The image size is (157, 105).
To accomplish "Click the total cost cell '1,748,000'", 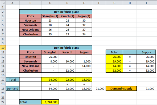I will point(50,102).
